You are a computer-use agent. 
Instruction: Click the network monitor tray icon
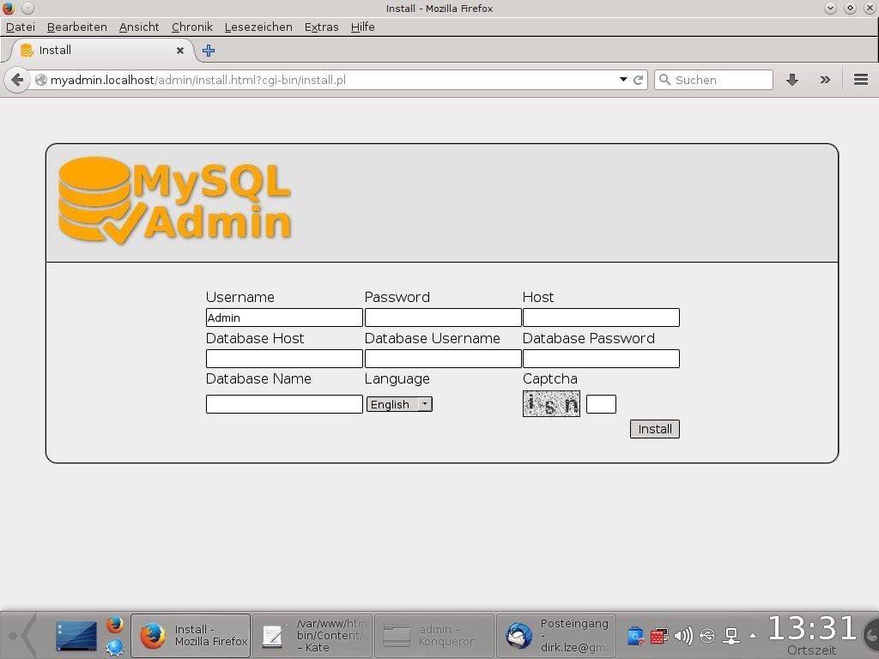point(731,636)
